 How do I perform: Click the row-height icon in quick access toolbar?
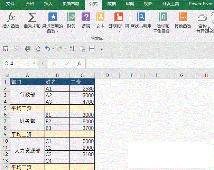92,49
